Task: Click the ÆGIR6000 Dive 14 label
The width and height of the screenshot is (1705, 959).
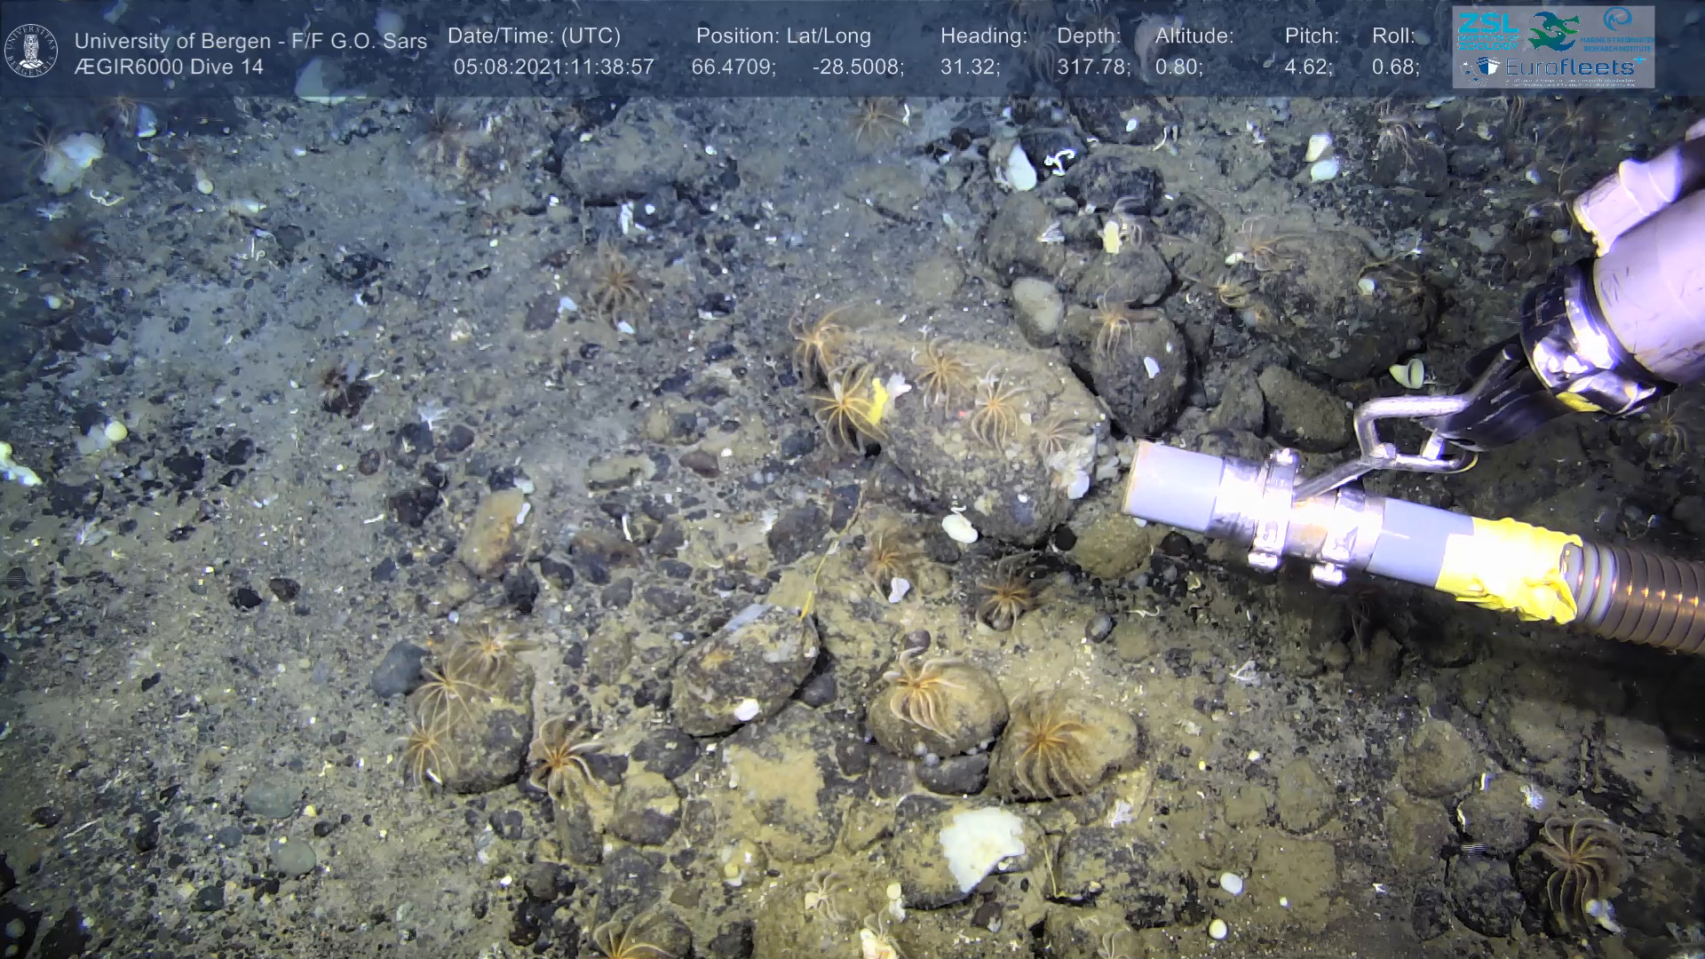Action: [169, 67]
